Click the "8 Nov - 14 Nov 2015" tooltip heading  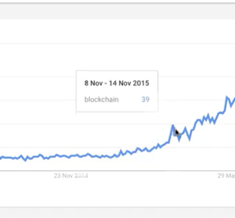pos(117,83)
